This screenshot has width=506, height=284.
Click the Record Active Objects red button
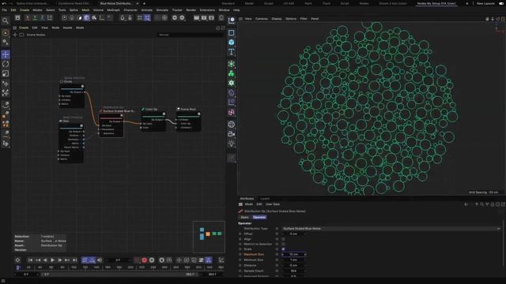[144, 260]
